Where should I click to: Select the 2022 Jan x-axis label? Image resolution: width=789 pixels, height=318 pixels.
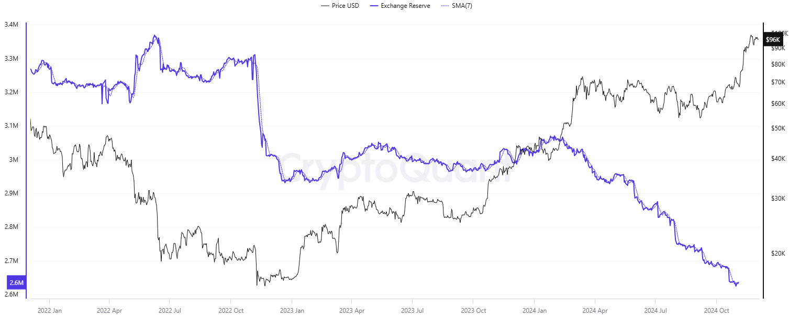tap(49, 311)
